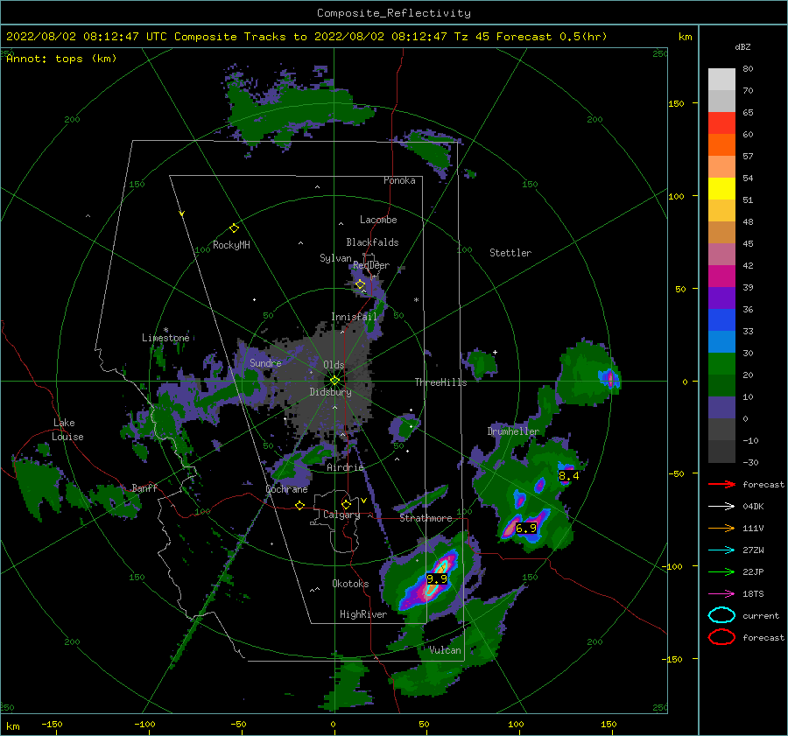The width and height of the screenshot is (788, 736).
Task: Click the magenta 18TS arrow icon
Action: (x=721, y=594)
